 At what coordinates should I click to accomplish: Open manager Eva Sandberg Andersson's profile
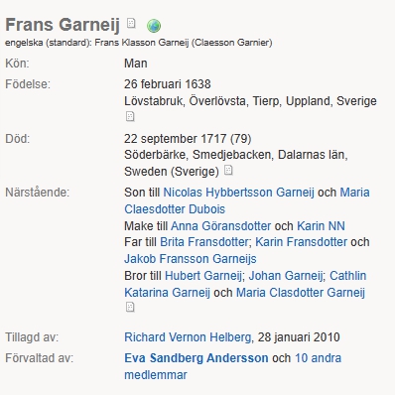[x=197, y=358]
